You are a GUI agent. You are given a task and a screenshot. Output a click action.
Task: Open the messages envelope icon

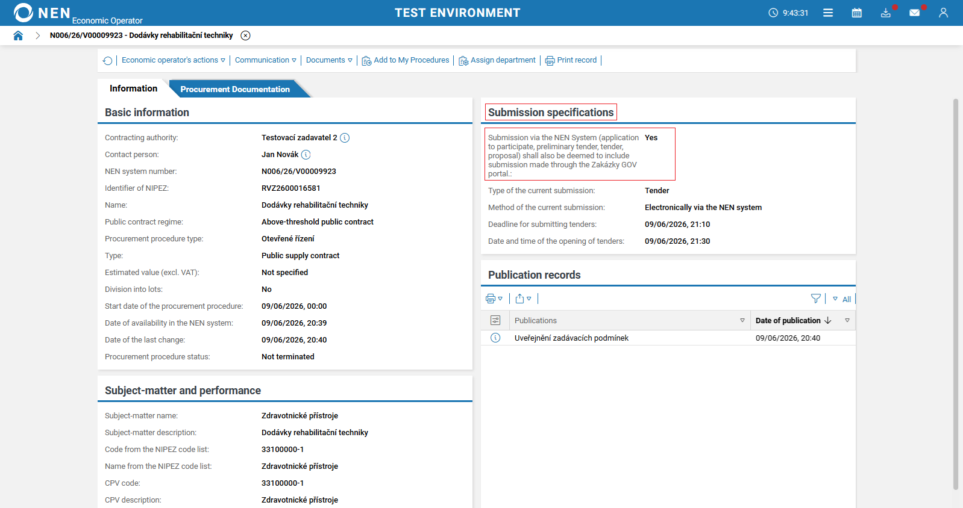click(x=915, y=13)
